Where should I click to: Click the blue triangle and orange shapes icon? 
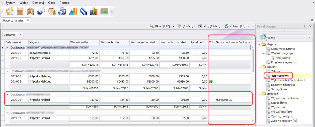point(72,11)
